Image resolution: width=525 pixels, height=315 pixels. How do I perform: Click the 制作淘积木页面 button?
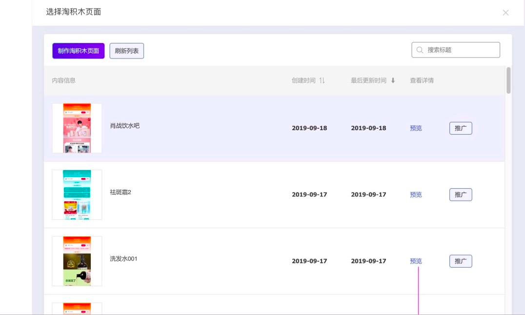(x=79, y=51)
